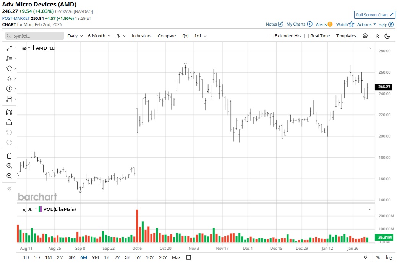The height and width of the screenshot is (265, 405).
Task: Open the VOL indicator color swatch
Action: tap(40, 209)
